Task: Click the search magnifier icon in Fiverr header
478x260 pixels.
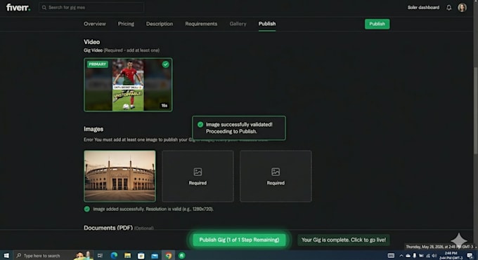Action: coord(44,7)
